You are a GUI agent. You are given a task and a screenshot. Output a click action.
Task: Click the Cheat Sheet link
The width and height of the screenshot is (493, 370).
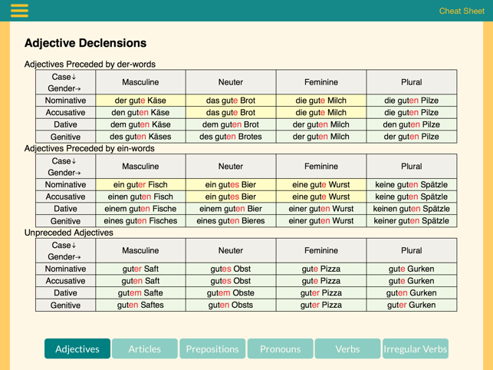[x=462, y=11]
